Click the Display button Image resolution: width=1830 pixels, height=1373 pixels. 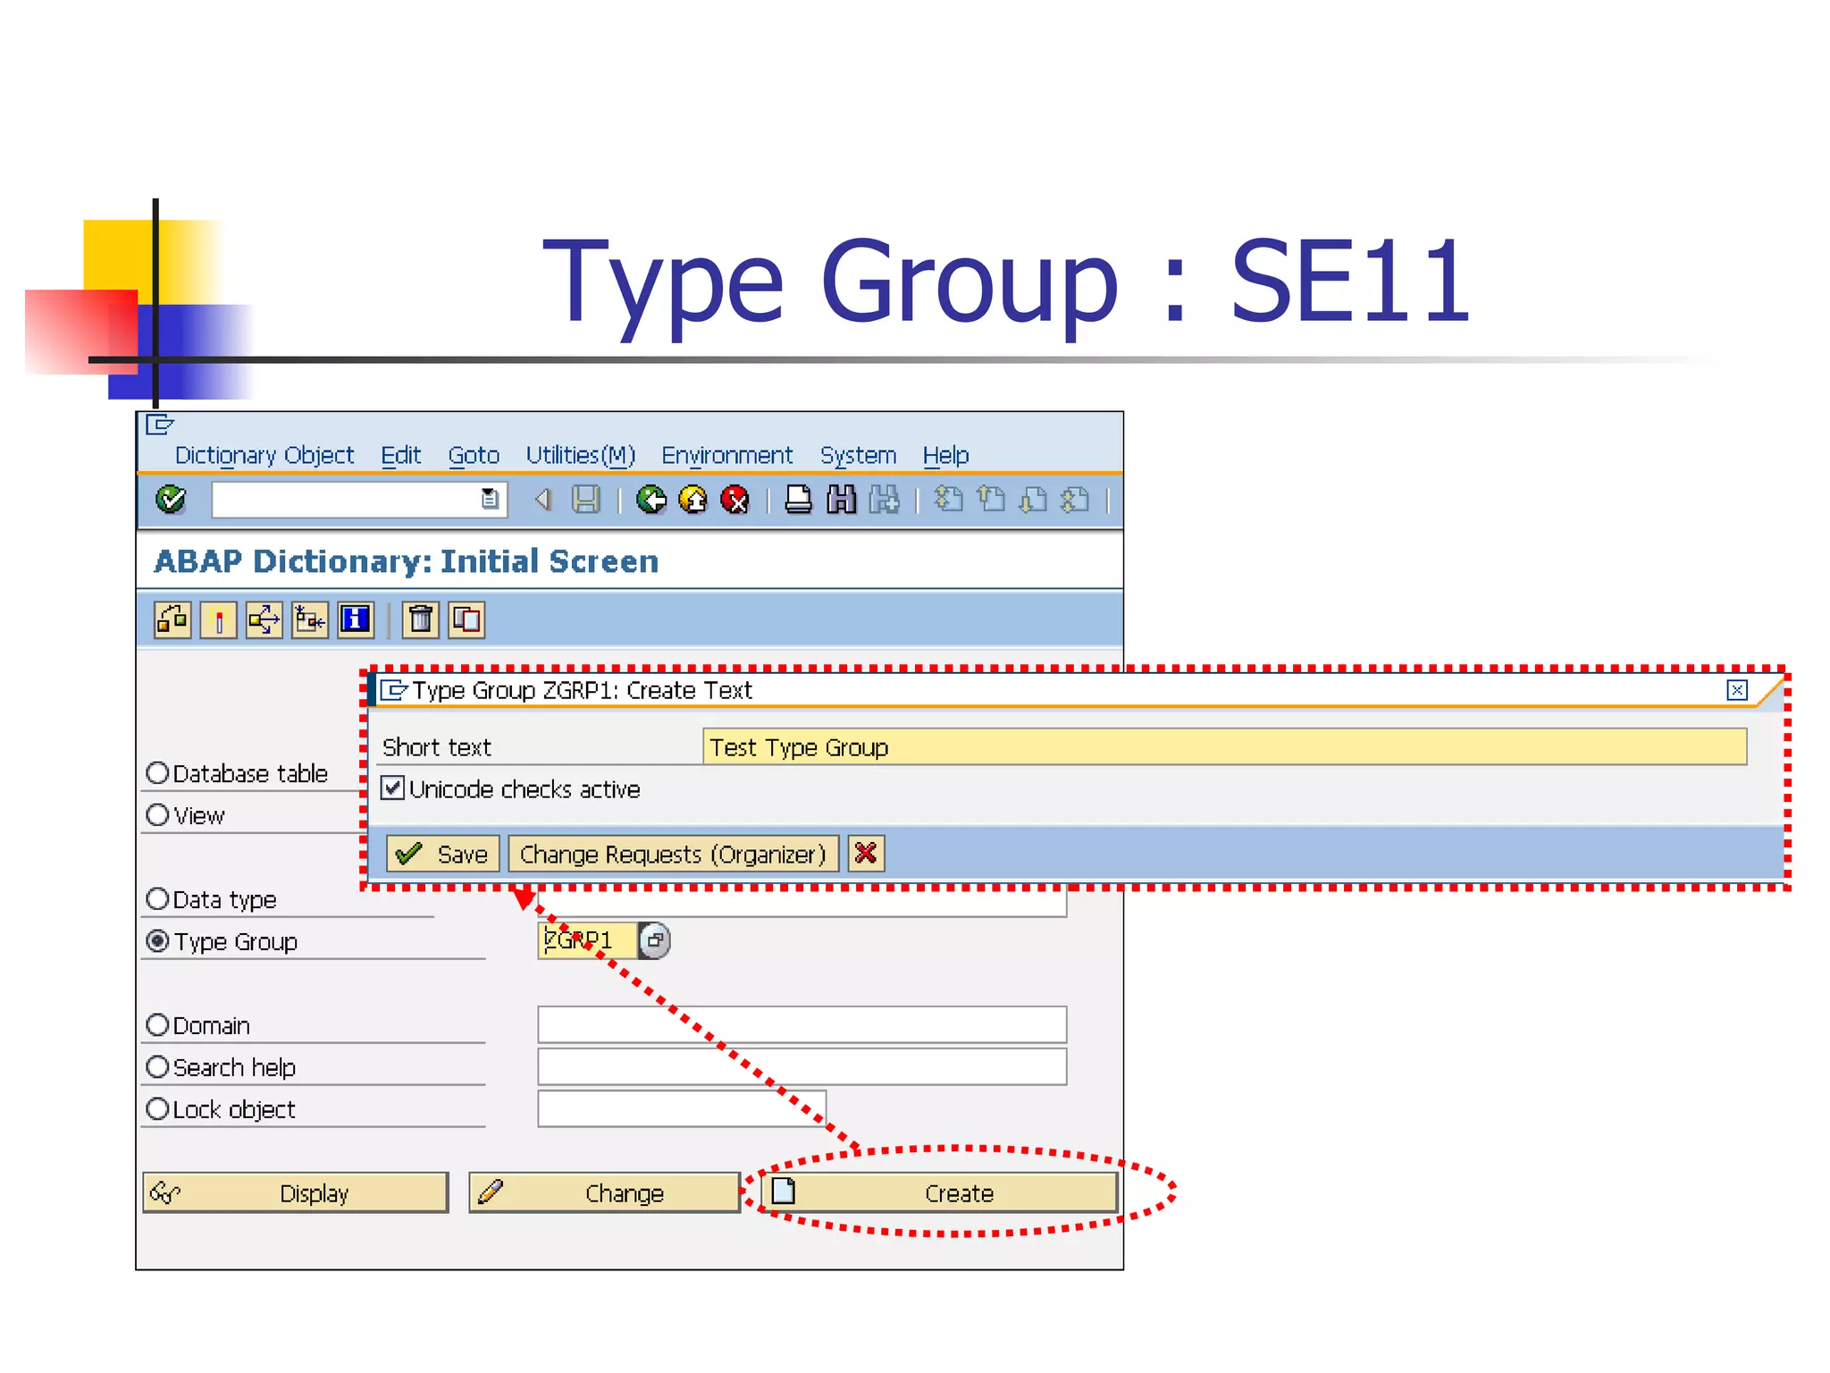click(x=296, y=1193)
